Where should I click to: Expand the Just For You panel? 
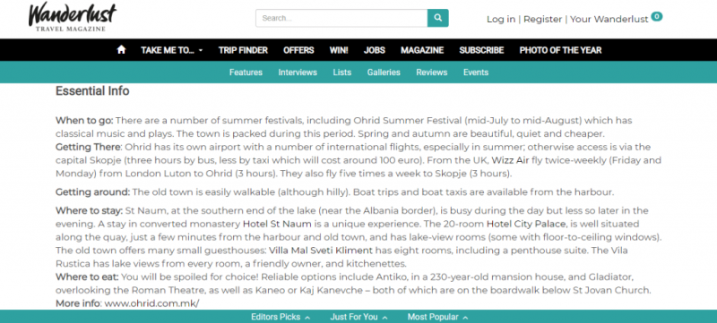tap(358, 317)
